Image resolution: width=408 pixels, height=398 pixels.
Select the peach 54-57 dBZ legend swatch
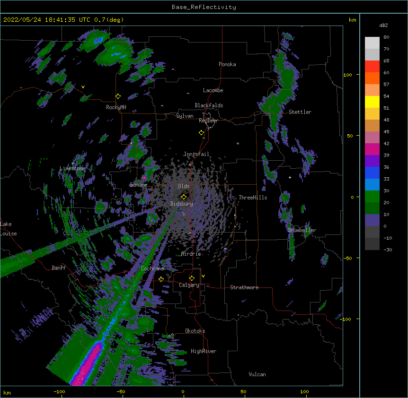point(372,90)
